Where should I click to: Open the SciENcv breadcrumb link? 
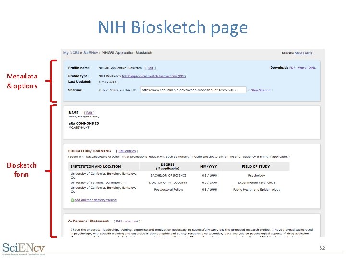90,52
